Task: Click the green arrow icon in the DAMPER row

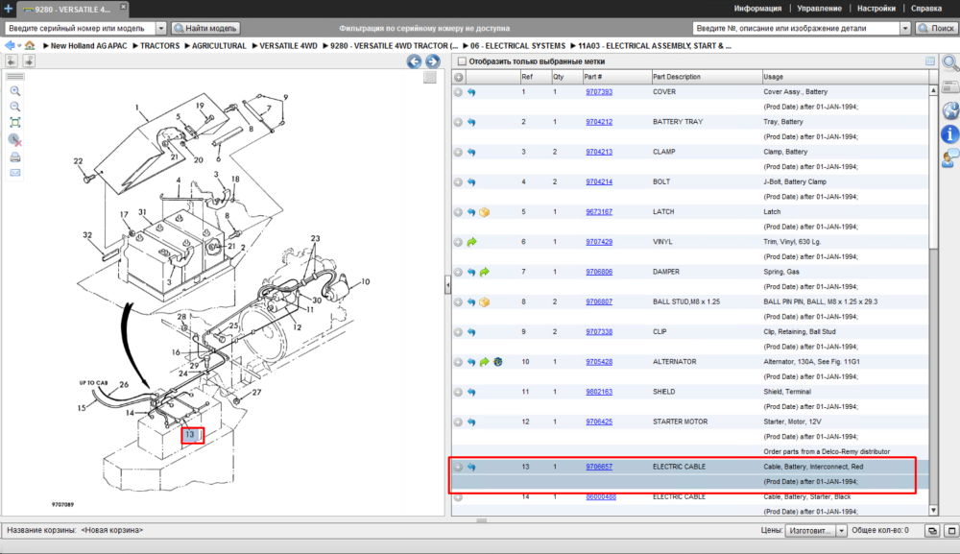Action: point(484,272)
